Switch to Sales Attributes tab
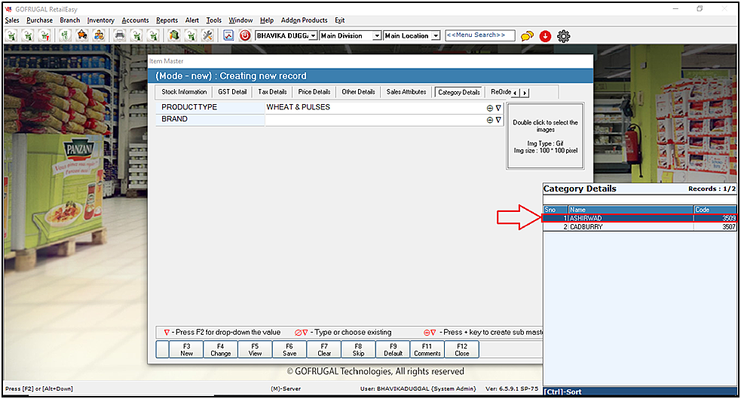Screen dimensions: 741x399 (x=406, y=92)
